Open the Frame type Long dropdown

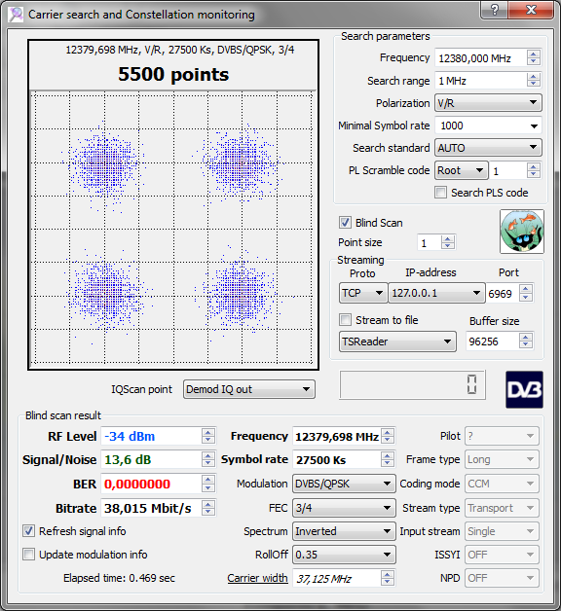[502, 459]
